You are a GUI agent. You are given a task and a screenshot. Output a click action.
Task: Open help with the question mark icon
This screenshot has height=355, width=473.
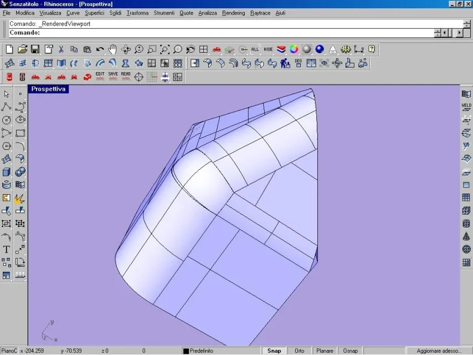[372, 49]
